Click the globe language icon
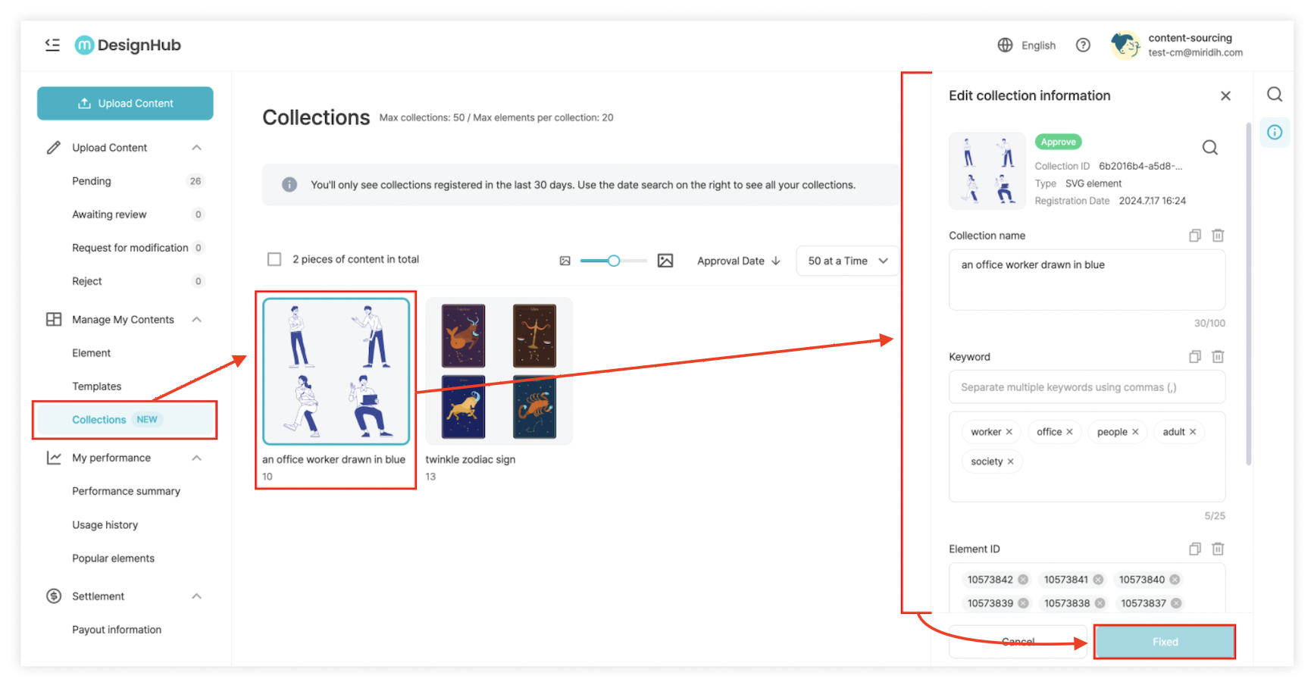 pyautogui.click(x=1005, y=45)
